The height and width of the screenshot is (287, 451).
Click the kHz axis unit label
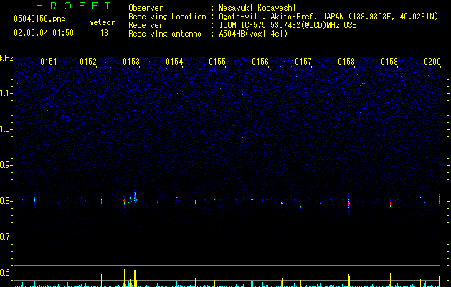click(x=6, y=58)
